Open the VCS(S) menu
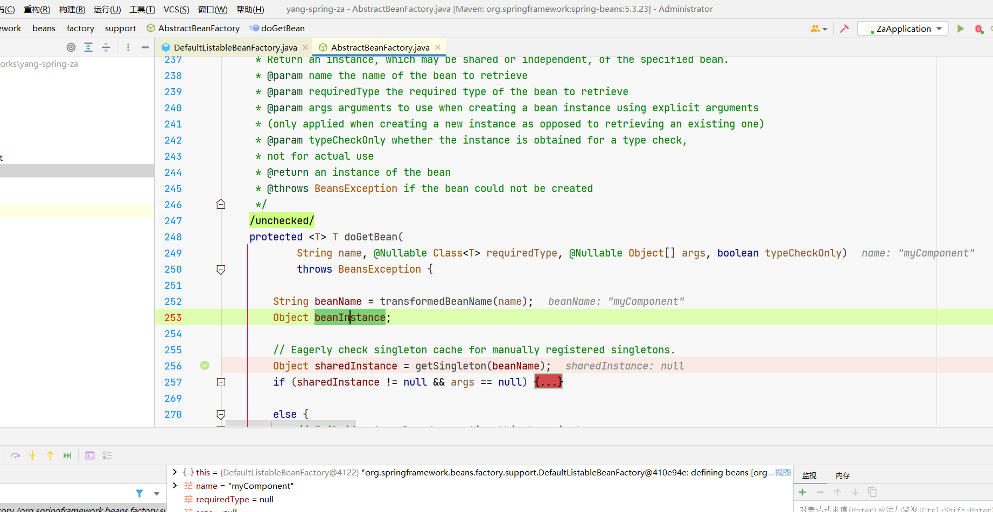 [177, 9]
